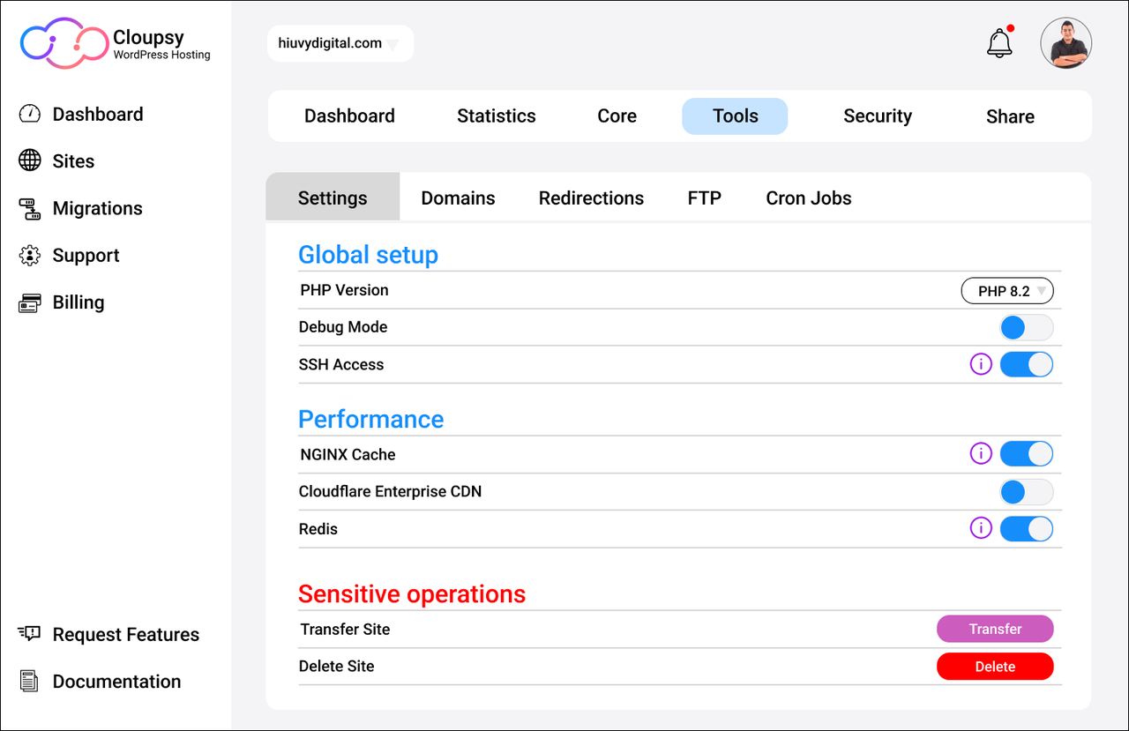
Task: View the SSH Access info tooltip icon
Action: coord(981,364)
